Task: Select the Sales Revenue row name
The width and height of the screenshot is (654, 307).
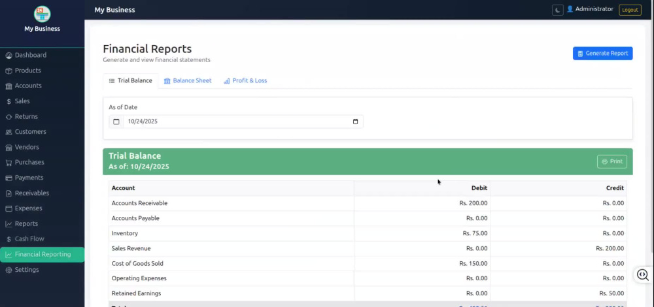Action: tap(131, 249)
